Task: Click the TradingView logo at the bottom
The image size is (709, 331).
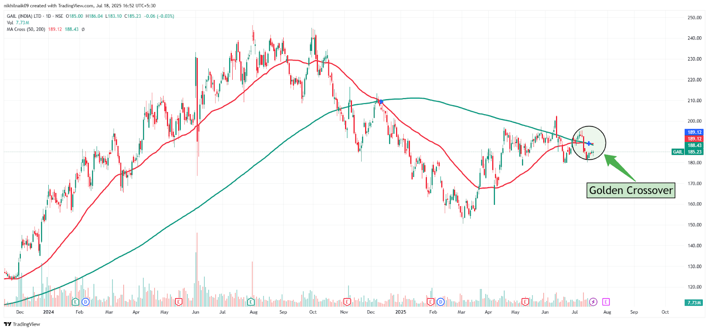Action: pyautogui.click(x=22, y=324)
